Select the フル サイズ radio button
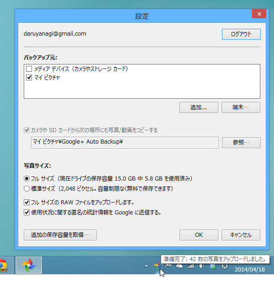Viewport: 274px width, 283px height. [x=26, y=179]
